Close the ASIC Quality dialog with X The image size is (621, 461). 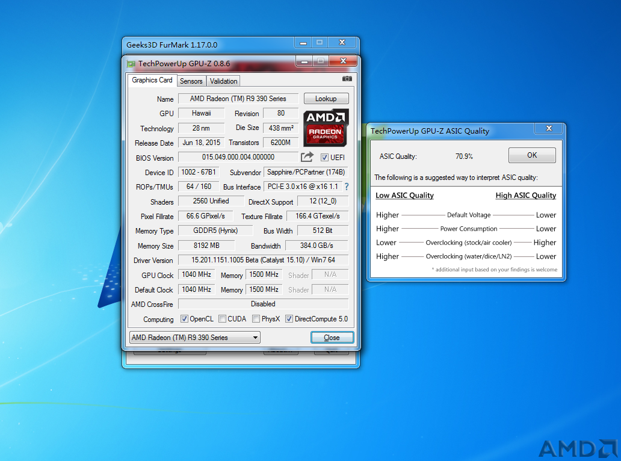pyautogui.click(x=549, y=128)
